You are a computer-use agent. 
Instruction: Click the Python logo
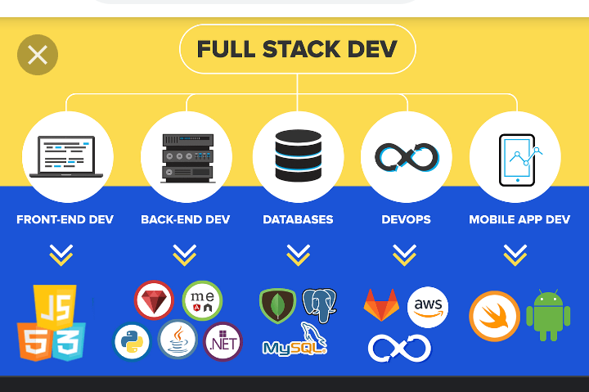point(132,342)
